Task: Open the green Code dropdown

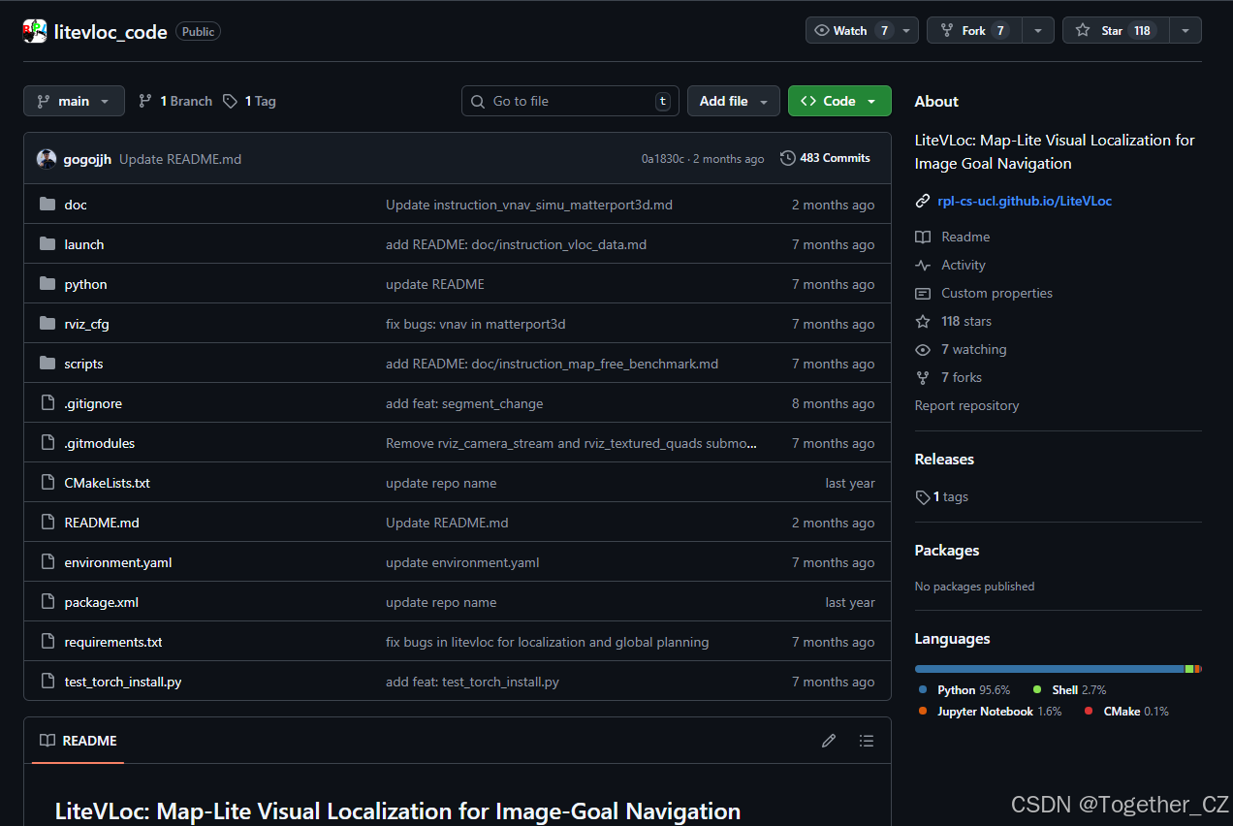Action: point(839,101)
